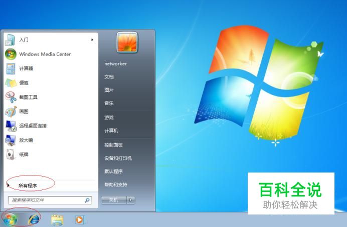Click the 关机 shutdown button
The width and height of the screenshot is (347, 227).
tap(114, 200)
